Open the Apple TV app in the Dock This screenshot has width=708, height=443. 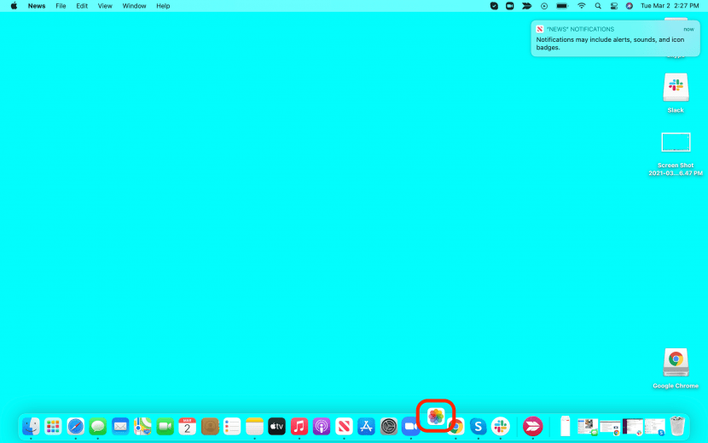276,426
